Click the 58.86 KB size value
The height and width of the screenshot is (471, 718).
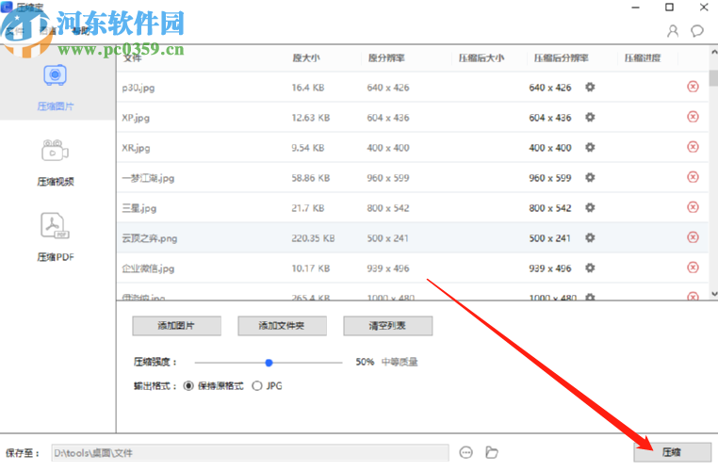(311, 178)
